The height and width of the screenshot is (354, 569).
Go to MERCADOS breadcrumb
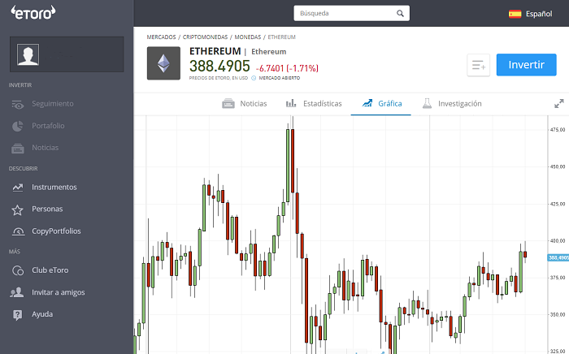coord(161,37)
